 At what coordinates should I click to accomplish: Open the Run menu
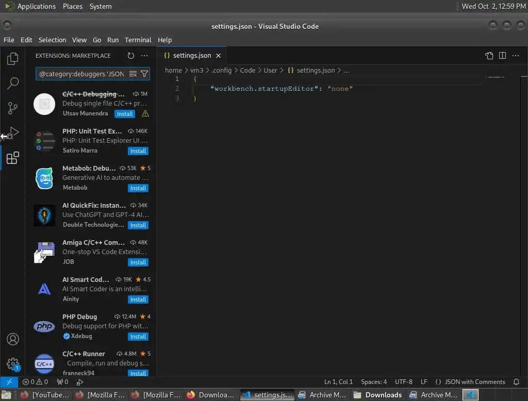113,40
